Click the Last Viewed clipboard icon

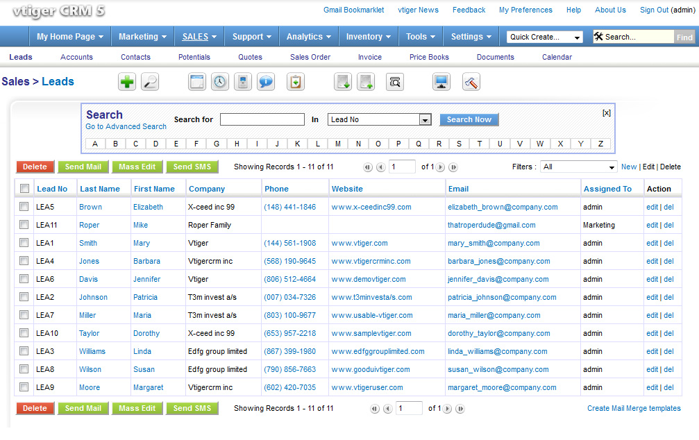(x=296, y=82)
